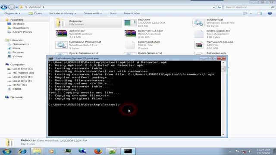Select the Rebooter.apk file name
This screenshot has height=155, width=276.
pyautogui.click(x=216, y=53)
